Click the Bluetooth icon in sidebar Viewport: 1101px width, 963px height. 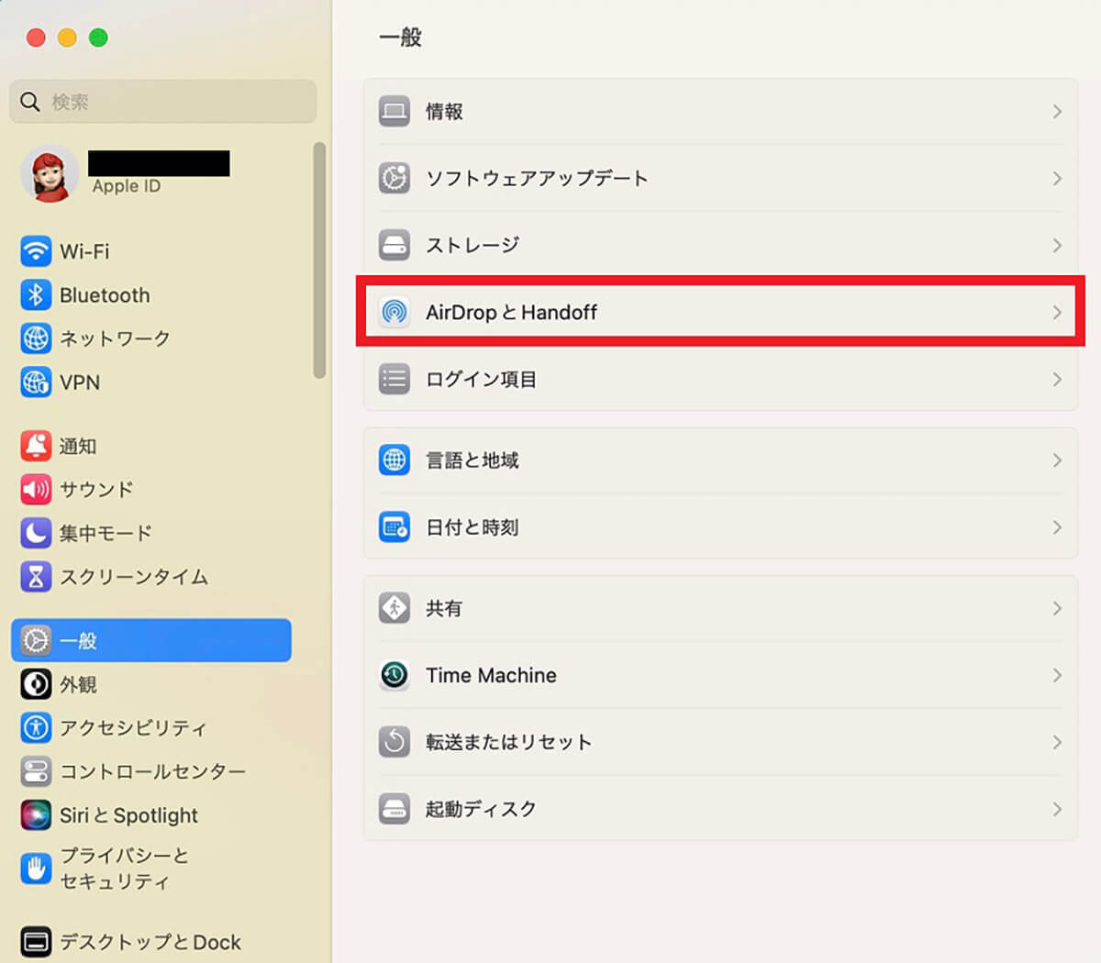tap(36, 295)
